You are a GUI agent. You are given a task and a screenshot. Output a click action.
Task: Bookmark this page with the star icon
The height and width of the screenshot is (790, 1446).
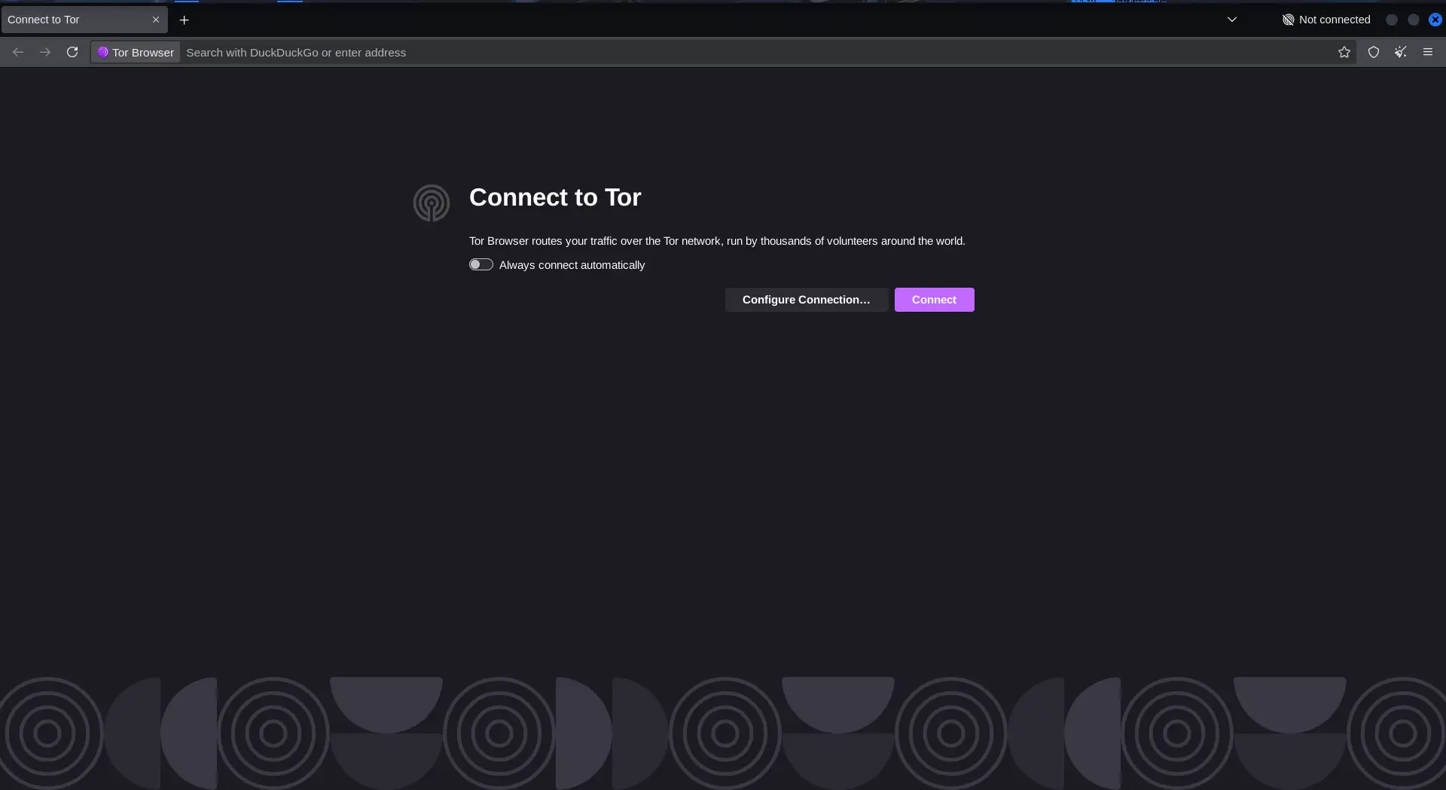pyautogui.click(x=1344, y=52)
